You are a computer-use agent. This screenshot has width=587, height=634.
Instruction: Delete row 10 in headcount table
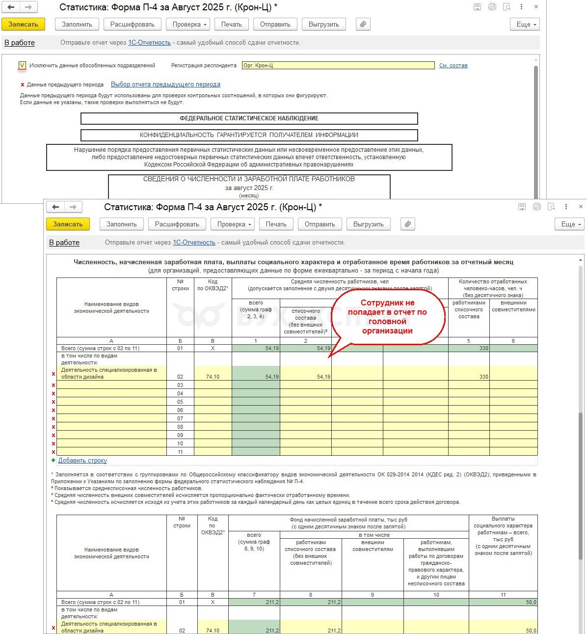tap(53, 443)
